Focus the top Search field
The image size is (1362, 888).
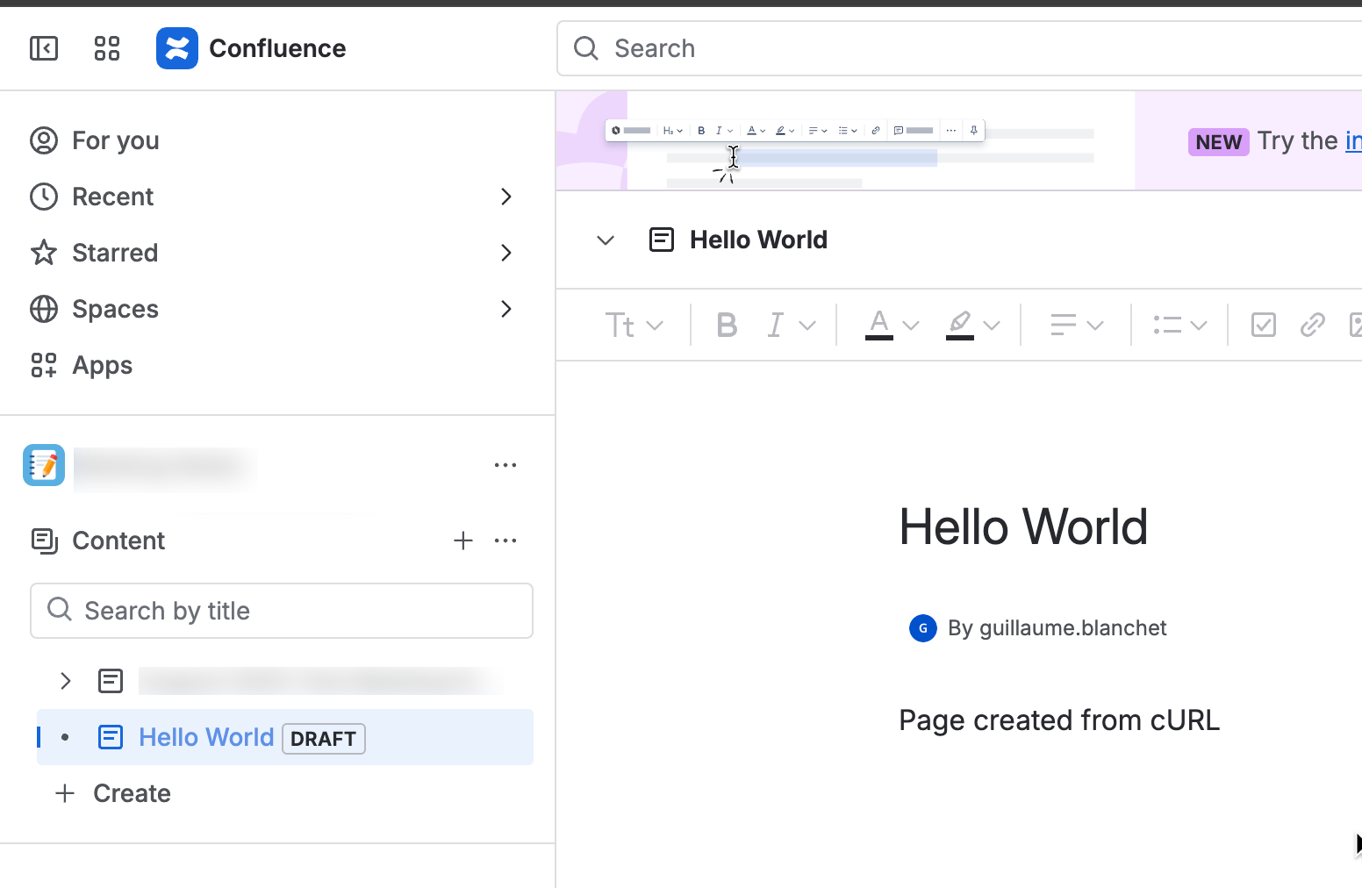tap(958, 48)
